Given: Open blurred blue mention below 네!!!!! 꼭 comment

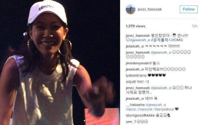Looking at the screenshot, I should tap(156, 105).
